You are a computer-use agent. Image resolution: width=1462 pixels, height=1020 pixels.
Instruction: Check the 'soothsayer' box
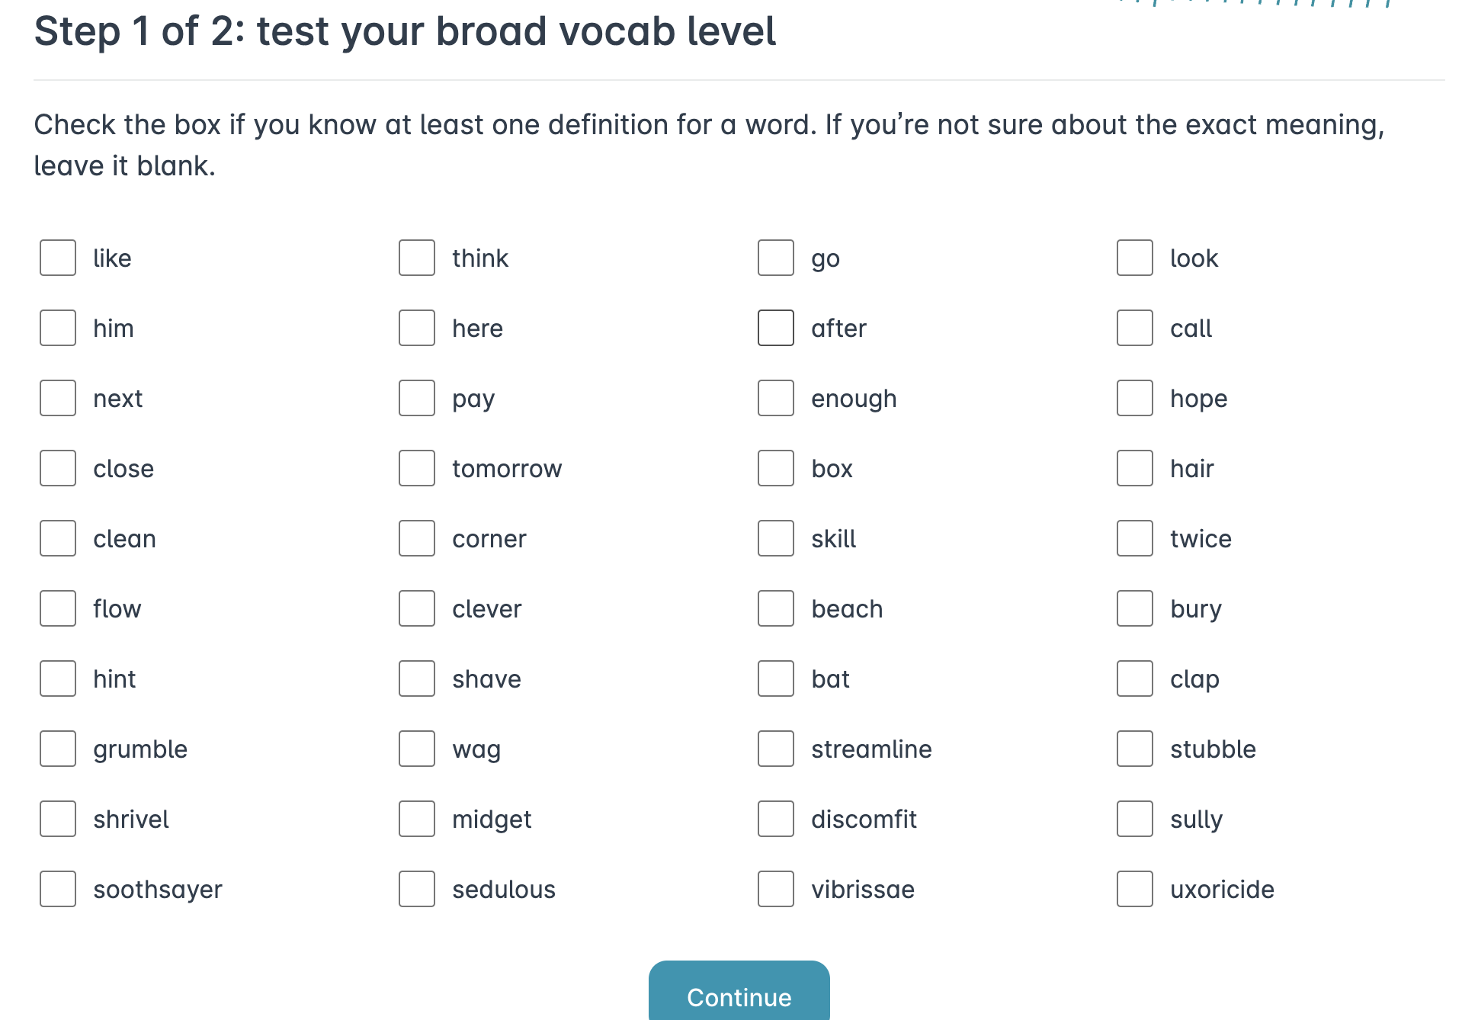click(x=58, y=889)
